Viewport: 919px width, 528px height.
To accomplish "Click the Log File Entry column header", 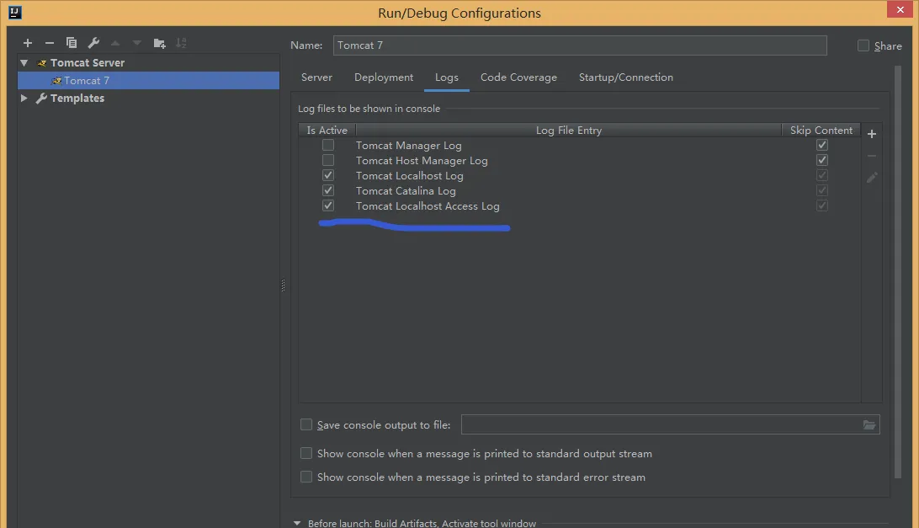I will 569,131.
